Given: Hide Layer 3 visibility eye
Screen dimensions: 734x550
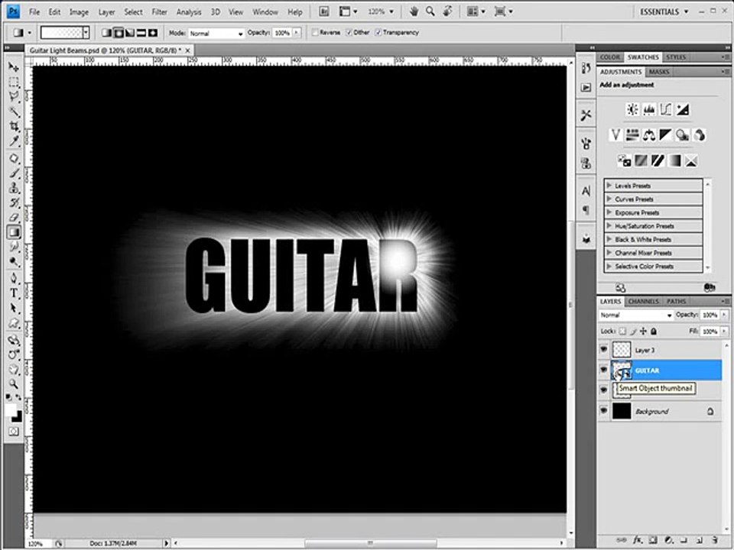Looking at the screenshot, I should [604, 349].
